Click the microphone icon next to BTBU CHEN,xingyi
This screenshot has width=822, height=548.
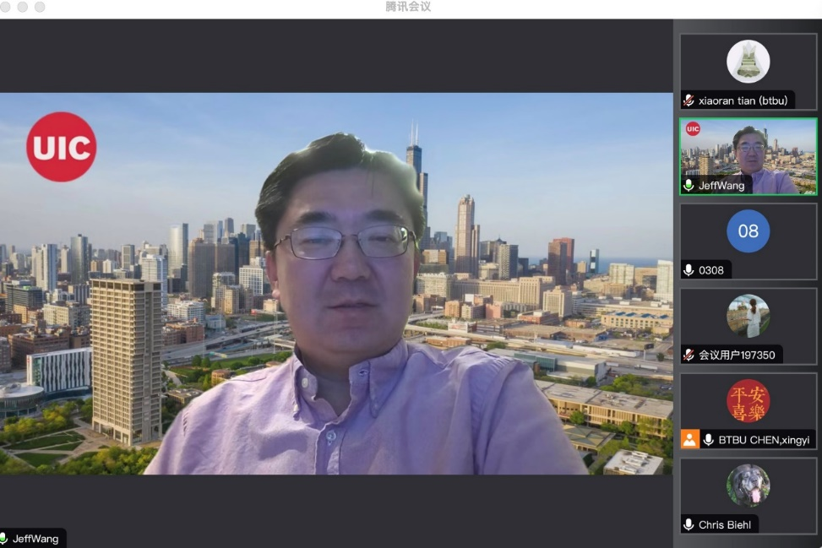point(709,440)
